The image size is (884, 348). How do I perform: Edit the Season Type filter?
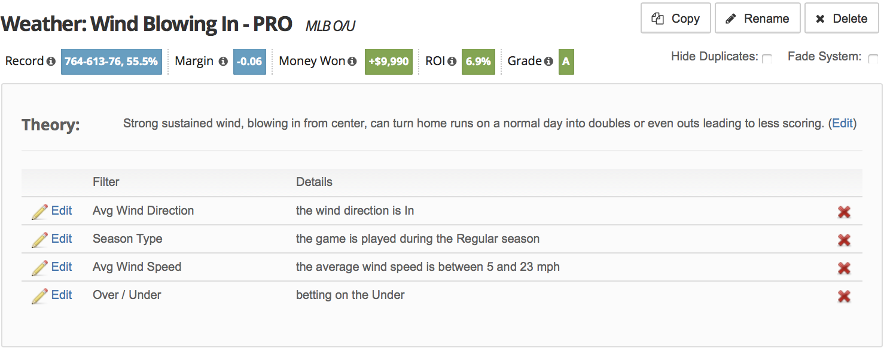tap(61, 239)
